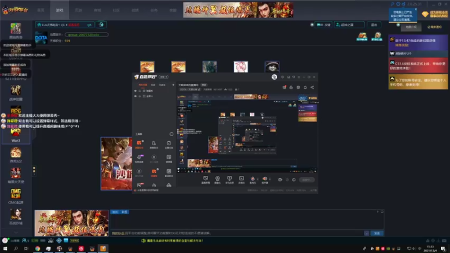The height and width of the screenshot is (253, 450).
Task: Select the RPG game icon in the sidebar
Action: 16,110
